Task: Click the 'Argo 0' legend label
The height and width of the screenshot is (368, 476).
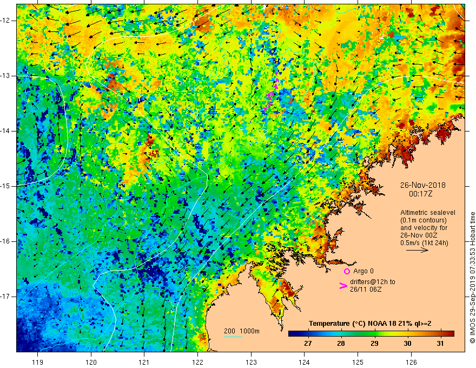Action: click(363, 271)
